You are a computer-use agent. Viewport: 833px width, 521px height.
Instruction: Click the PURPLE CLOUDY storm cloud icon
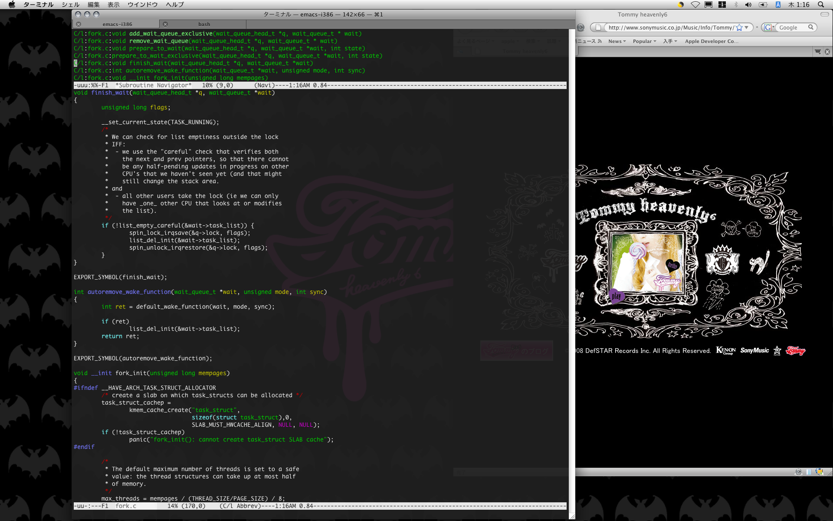click(717, 294)
